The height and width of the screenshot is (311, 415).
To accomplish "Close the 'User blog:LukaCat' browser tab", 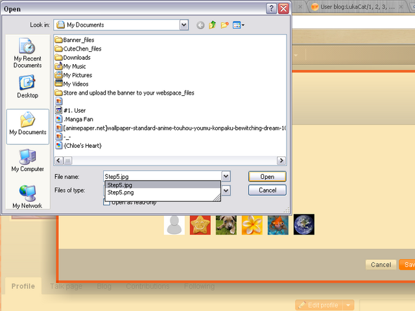I will (401, 7).
